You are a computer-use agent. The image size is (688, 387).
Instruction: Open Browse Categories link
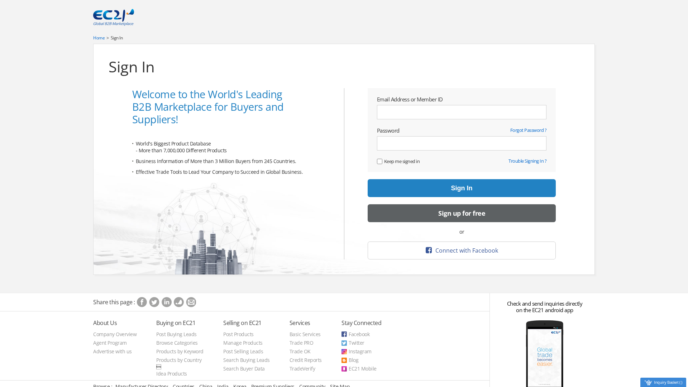pos(177,343)
